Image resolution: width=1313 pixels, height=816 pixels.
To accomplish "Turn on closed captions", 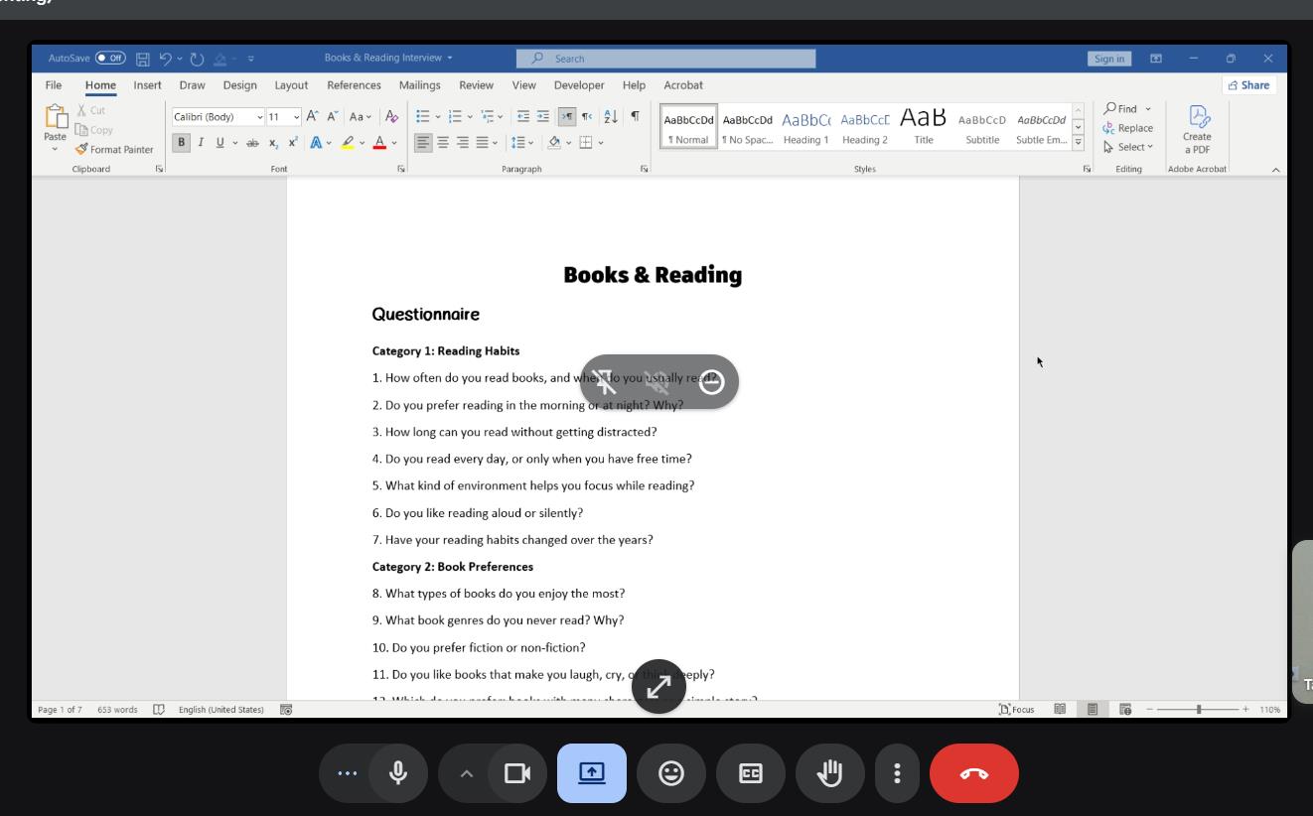I will point(751,773).
